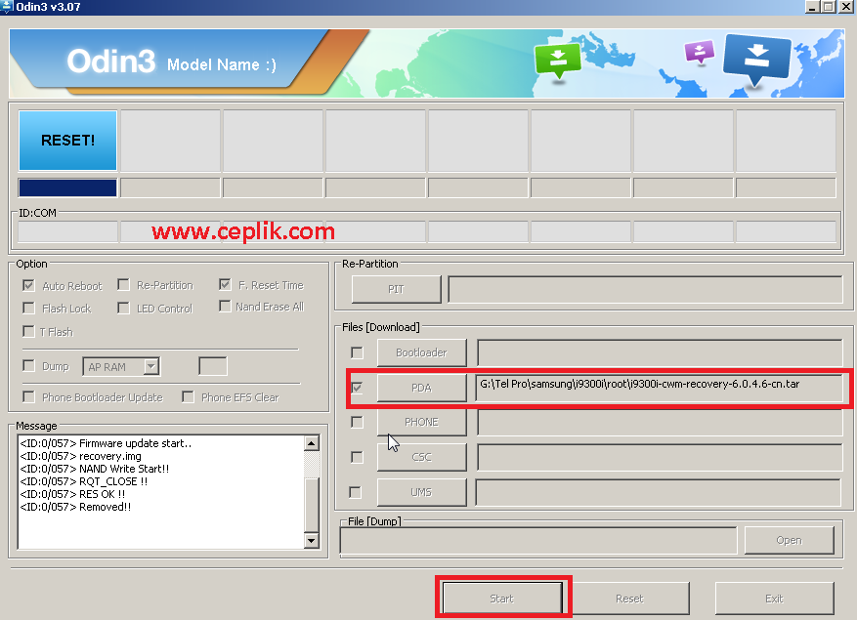Click the green download icon in banner
Screen dimensions: 857x620
click(557, 61)
